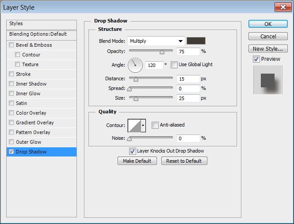Viewport: 294px width, 224px height.
Task: Click the angle dial control
Action: [x=135, y=65]
